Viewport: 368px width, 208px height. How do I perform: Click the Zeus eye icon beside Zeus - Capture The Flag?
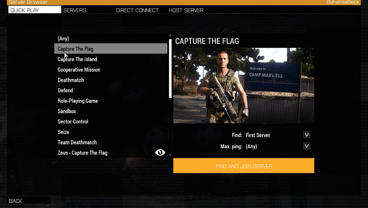160,152
